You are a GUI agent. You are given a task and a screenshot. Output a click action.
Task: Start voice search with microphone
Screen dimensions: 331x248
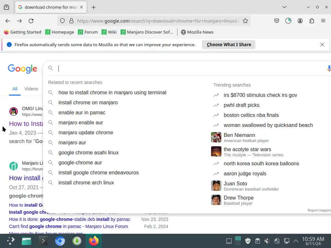[x=329, y=68]
